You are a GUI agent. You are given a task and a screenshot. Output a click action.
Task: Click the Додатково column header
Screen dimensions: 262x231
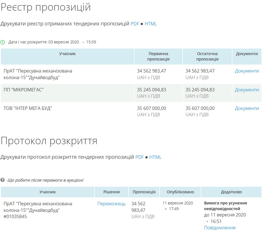pos(232,192)
